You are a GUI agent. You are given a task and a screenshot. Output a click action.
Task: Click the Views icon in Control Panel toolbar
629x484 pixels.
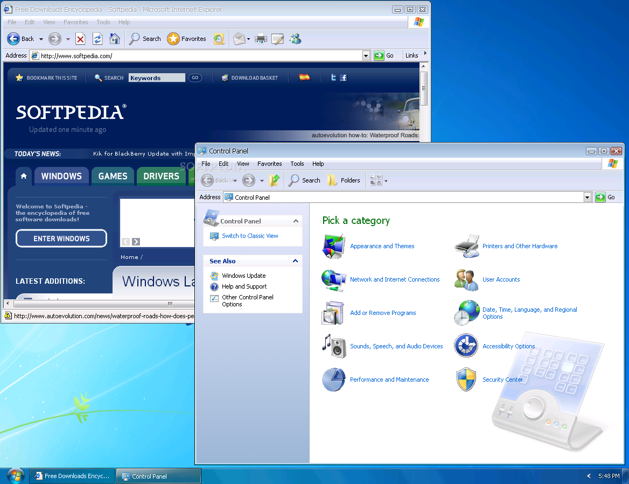(x=376, y=180)
